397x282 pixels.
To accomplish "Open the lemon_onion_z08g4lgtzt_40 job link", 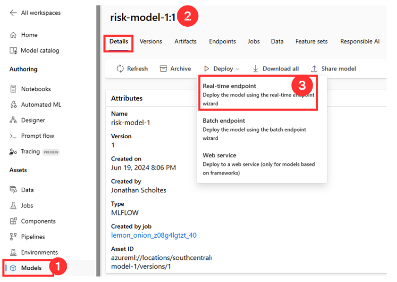I will point(154,235).
